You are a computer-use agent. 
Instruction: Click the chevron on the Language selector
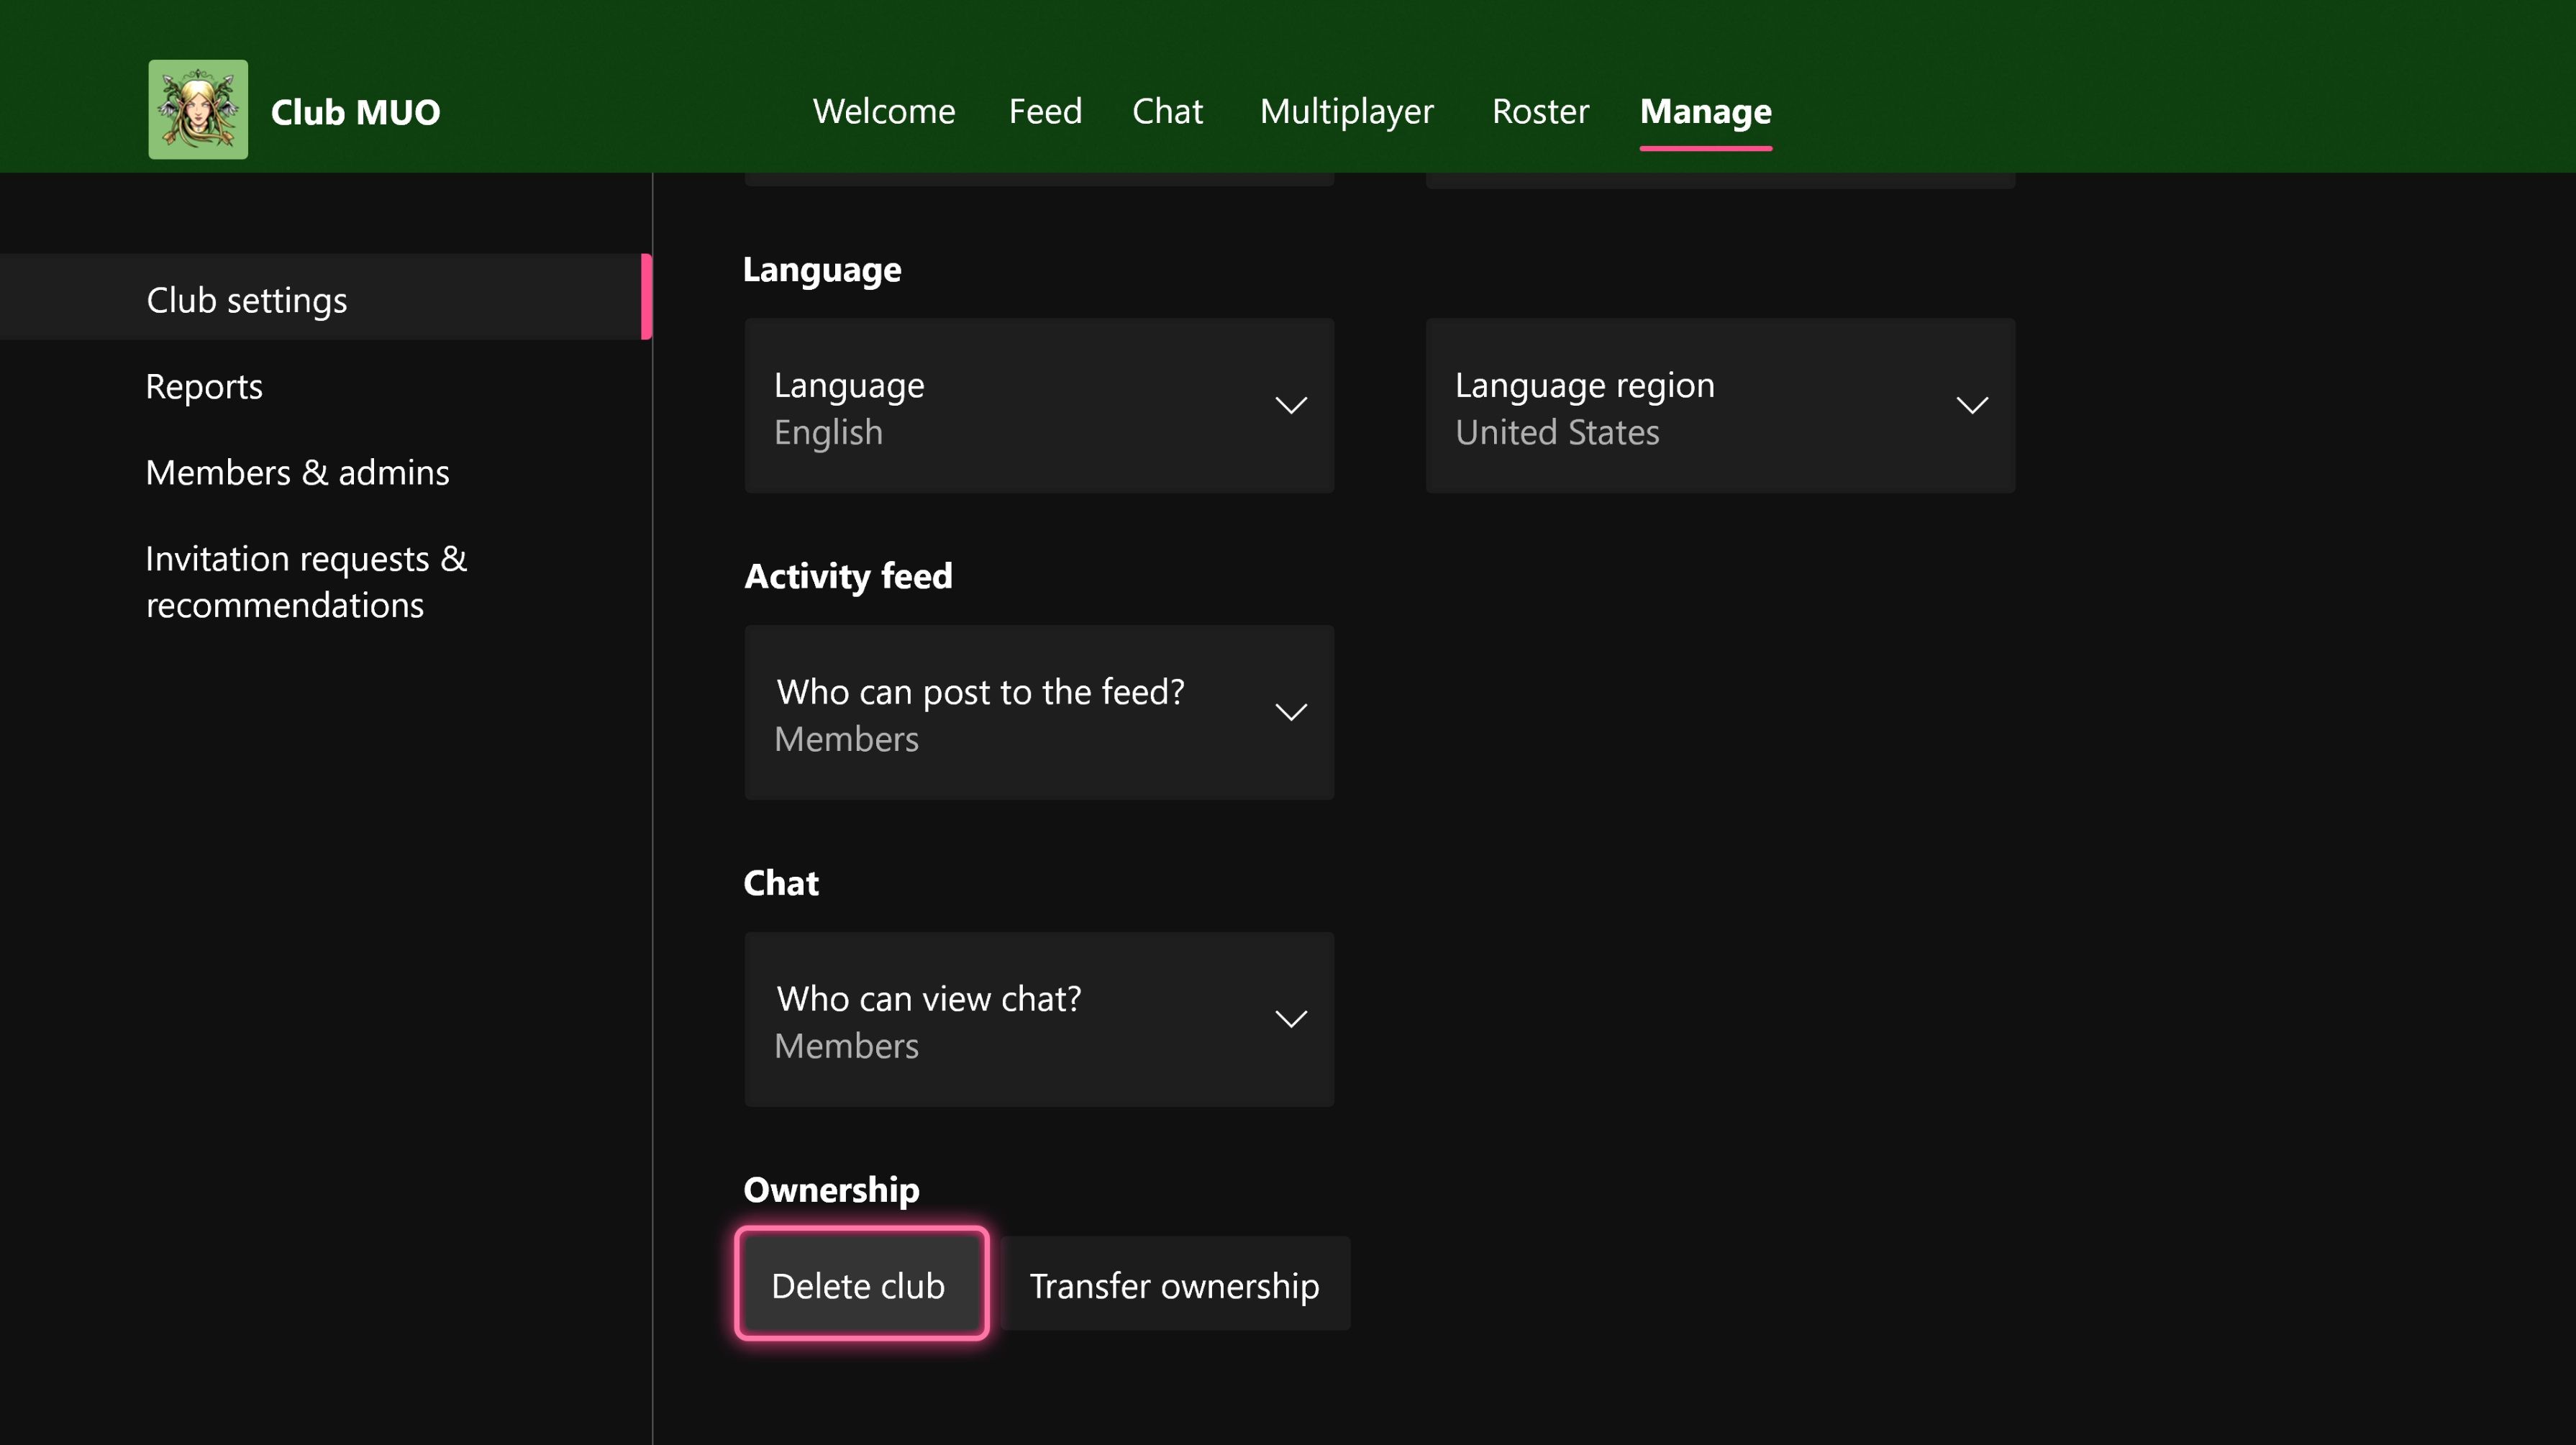click(x=1291, y=405)
